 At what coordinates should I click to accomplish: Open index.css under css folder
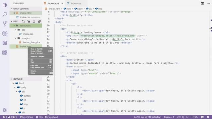(26, 34)
